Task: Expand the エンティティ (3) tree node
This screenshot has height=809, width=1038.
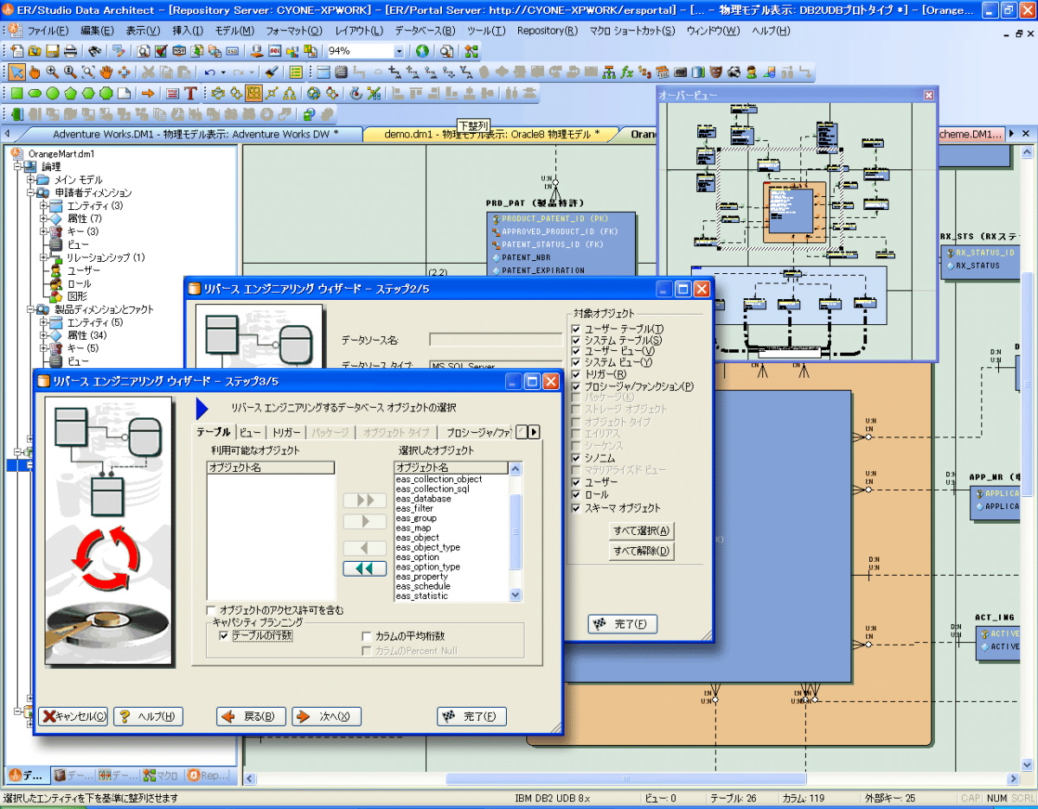Action: pos(43,206)
